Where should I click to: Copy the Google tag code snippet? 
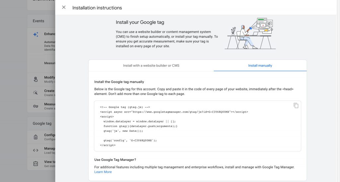pyautogui.click(x=296, y=106)
